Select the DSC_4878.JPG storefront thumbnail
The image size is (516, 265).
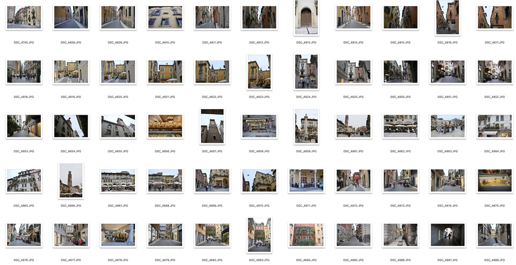(x=118, y=235)
